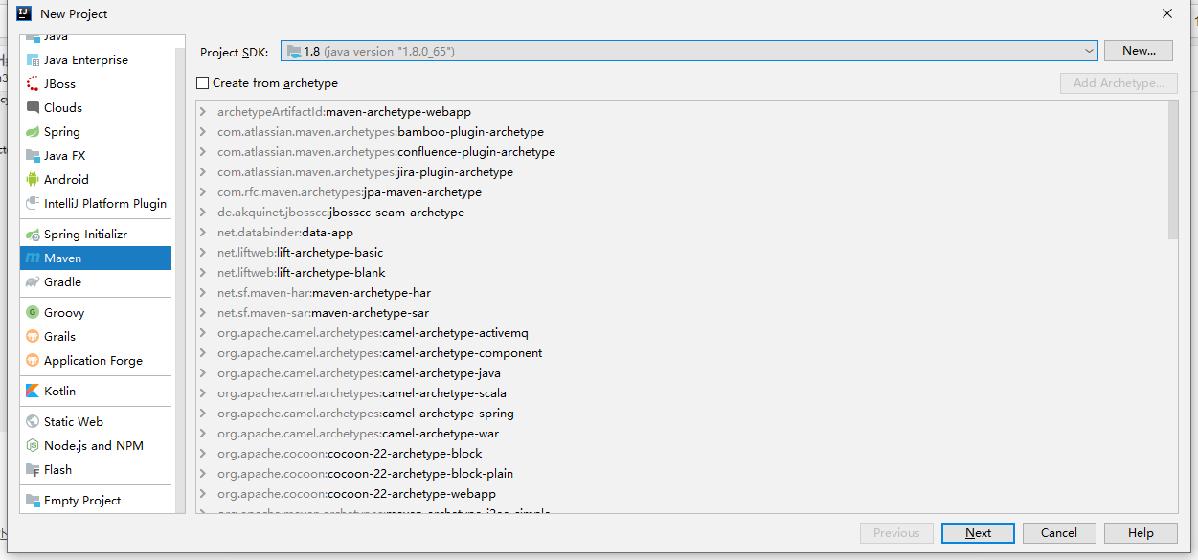Viewport: 1198px width, 560px height.
Task: Expand net.databinder data-app node
Action: pos(203,233)
